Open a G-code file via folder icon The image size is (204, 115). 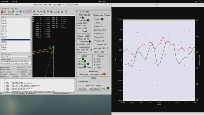[x=10, y=11]
